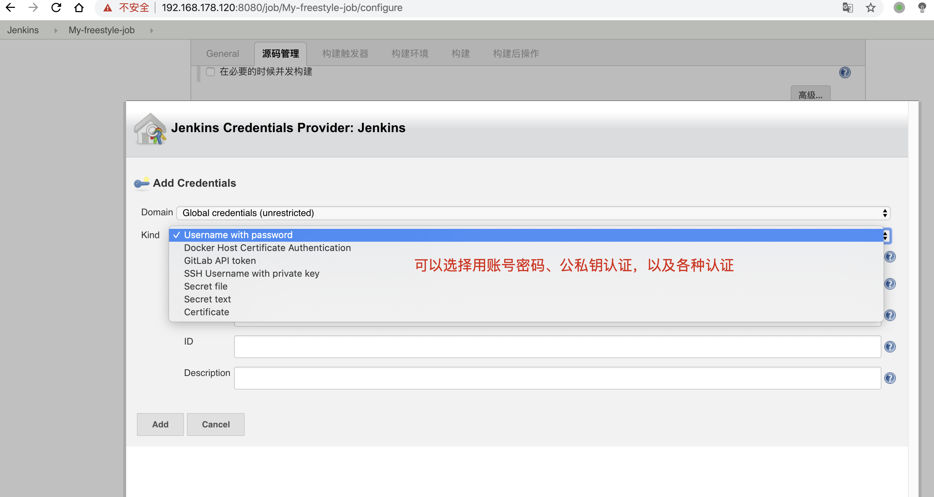The height and width of the screenshot is (497, 934).
Task: Open the Domain dropdown Global credentials
Action: [533, 213]
